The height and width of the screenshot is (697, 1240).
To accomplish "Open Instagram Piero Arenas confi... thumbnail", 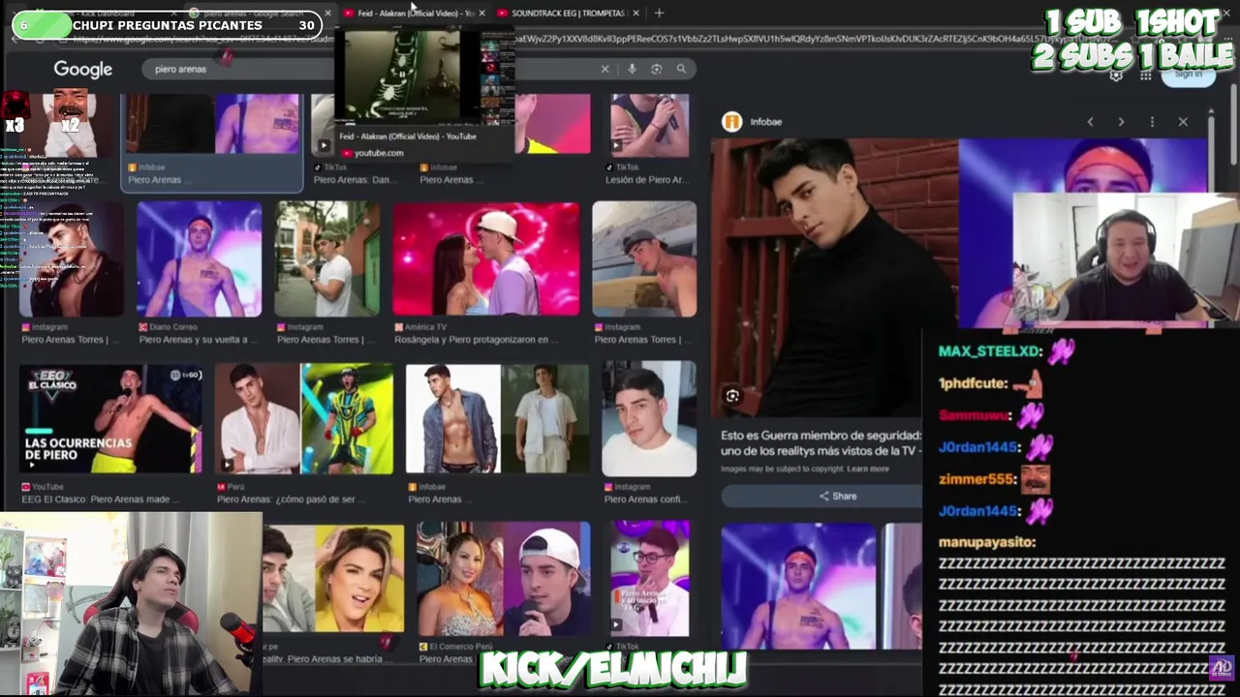I will point(649,419).
